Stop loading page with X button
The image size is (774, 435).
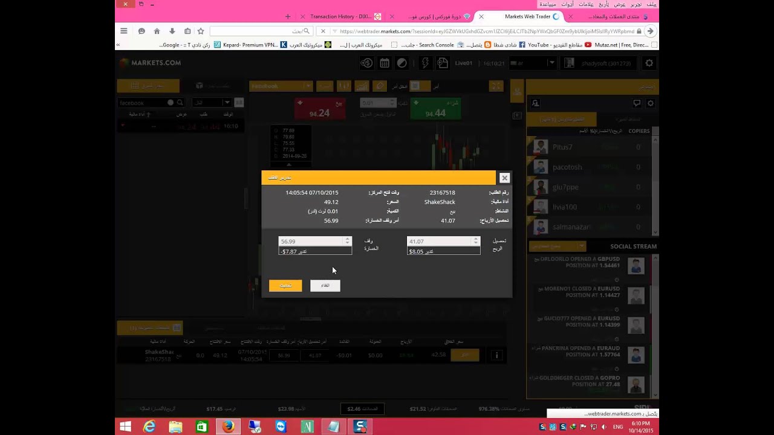[x=323, y=31]
